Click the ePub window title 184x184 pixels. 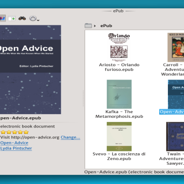[x=118, y=11]
